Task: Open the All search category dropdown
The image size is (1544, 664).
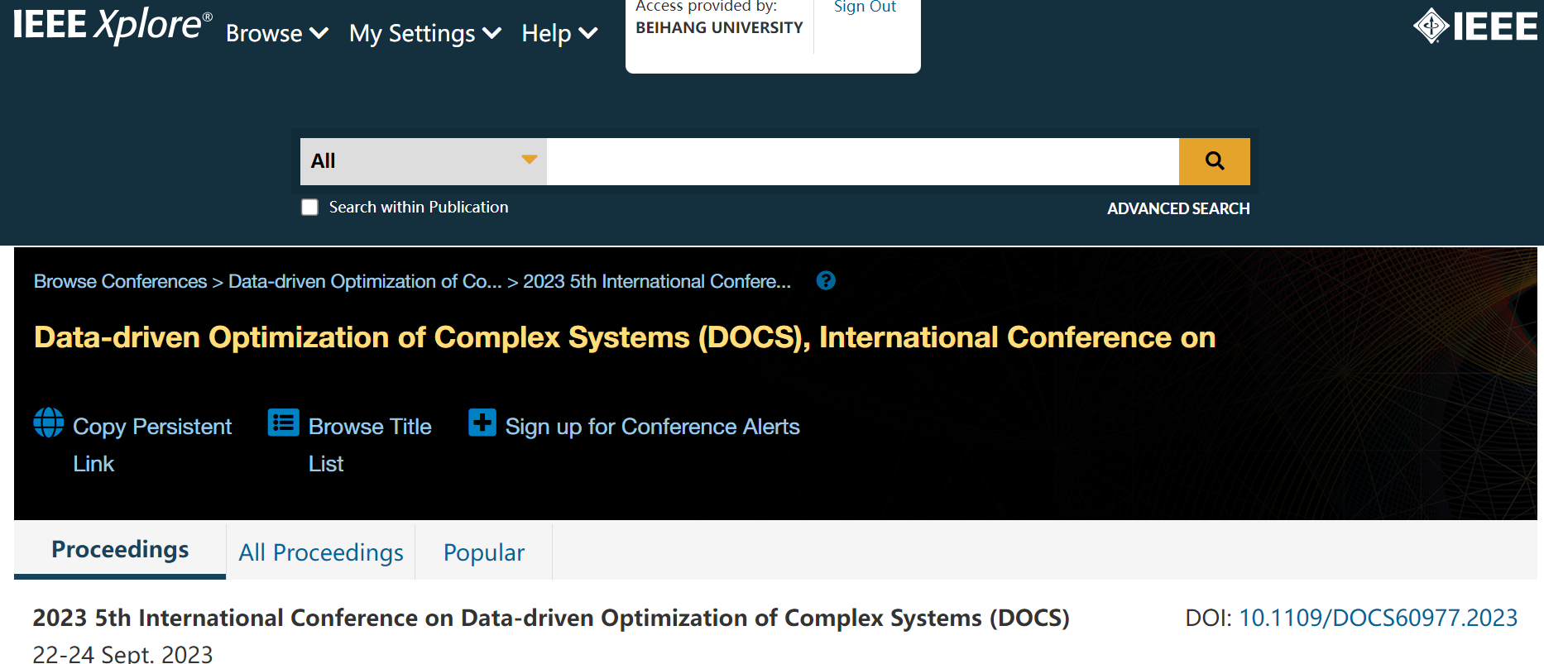Action: click(423, 161)
